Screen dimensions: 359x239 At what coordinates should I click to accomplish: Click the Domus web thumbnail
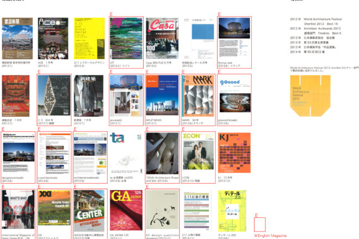click(234, 38)
